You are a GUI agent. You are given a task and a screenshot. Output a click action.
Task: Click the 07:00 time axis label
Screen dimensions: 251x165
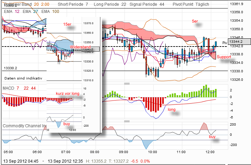(66, 152)
